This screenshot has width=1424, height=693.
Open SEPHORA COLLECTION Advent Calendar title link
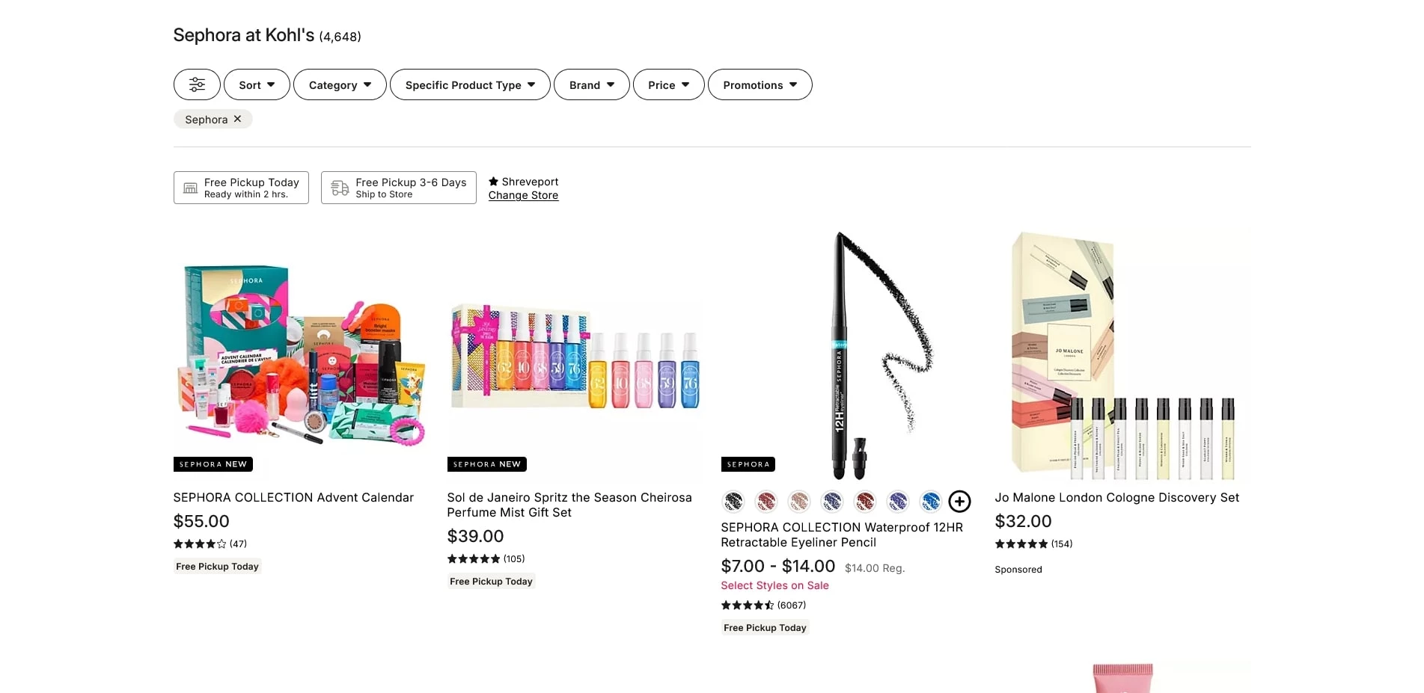coord(293,497)
